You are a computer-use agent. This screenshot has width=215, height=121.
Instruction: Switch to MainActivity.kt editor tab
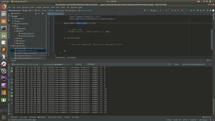pos(56,13)
